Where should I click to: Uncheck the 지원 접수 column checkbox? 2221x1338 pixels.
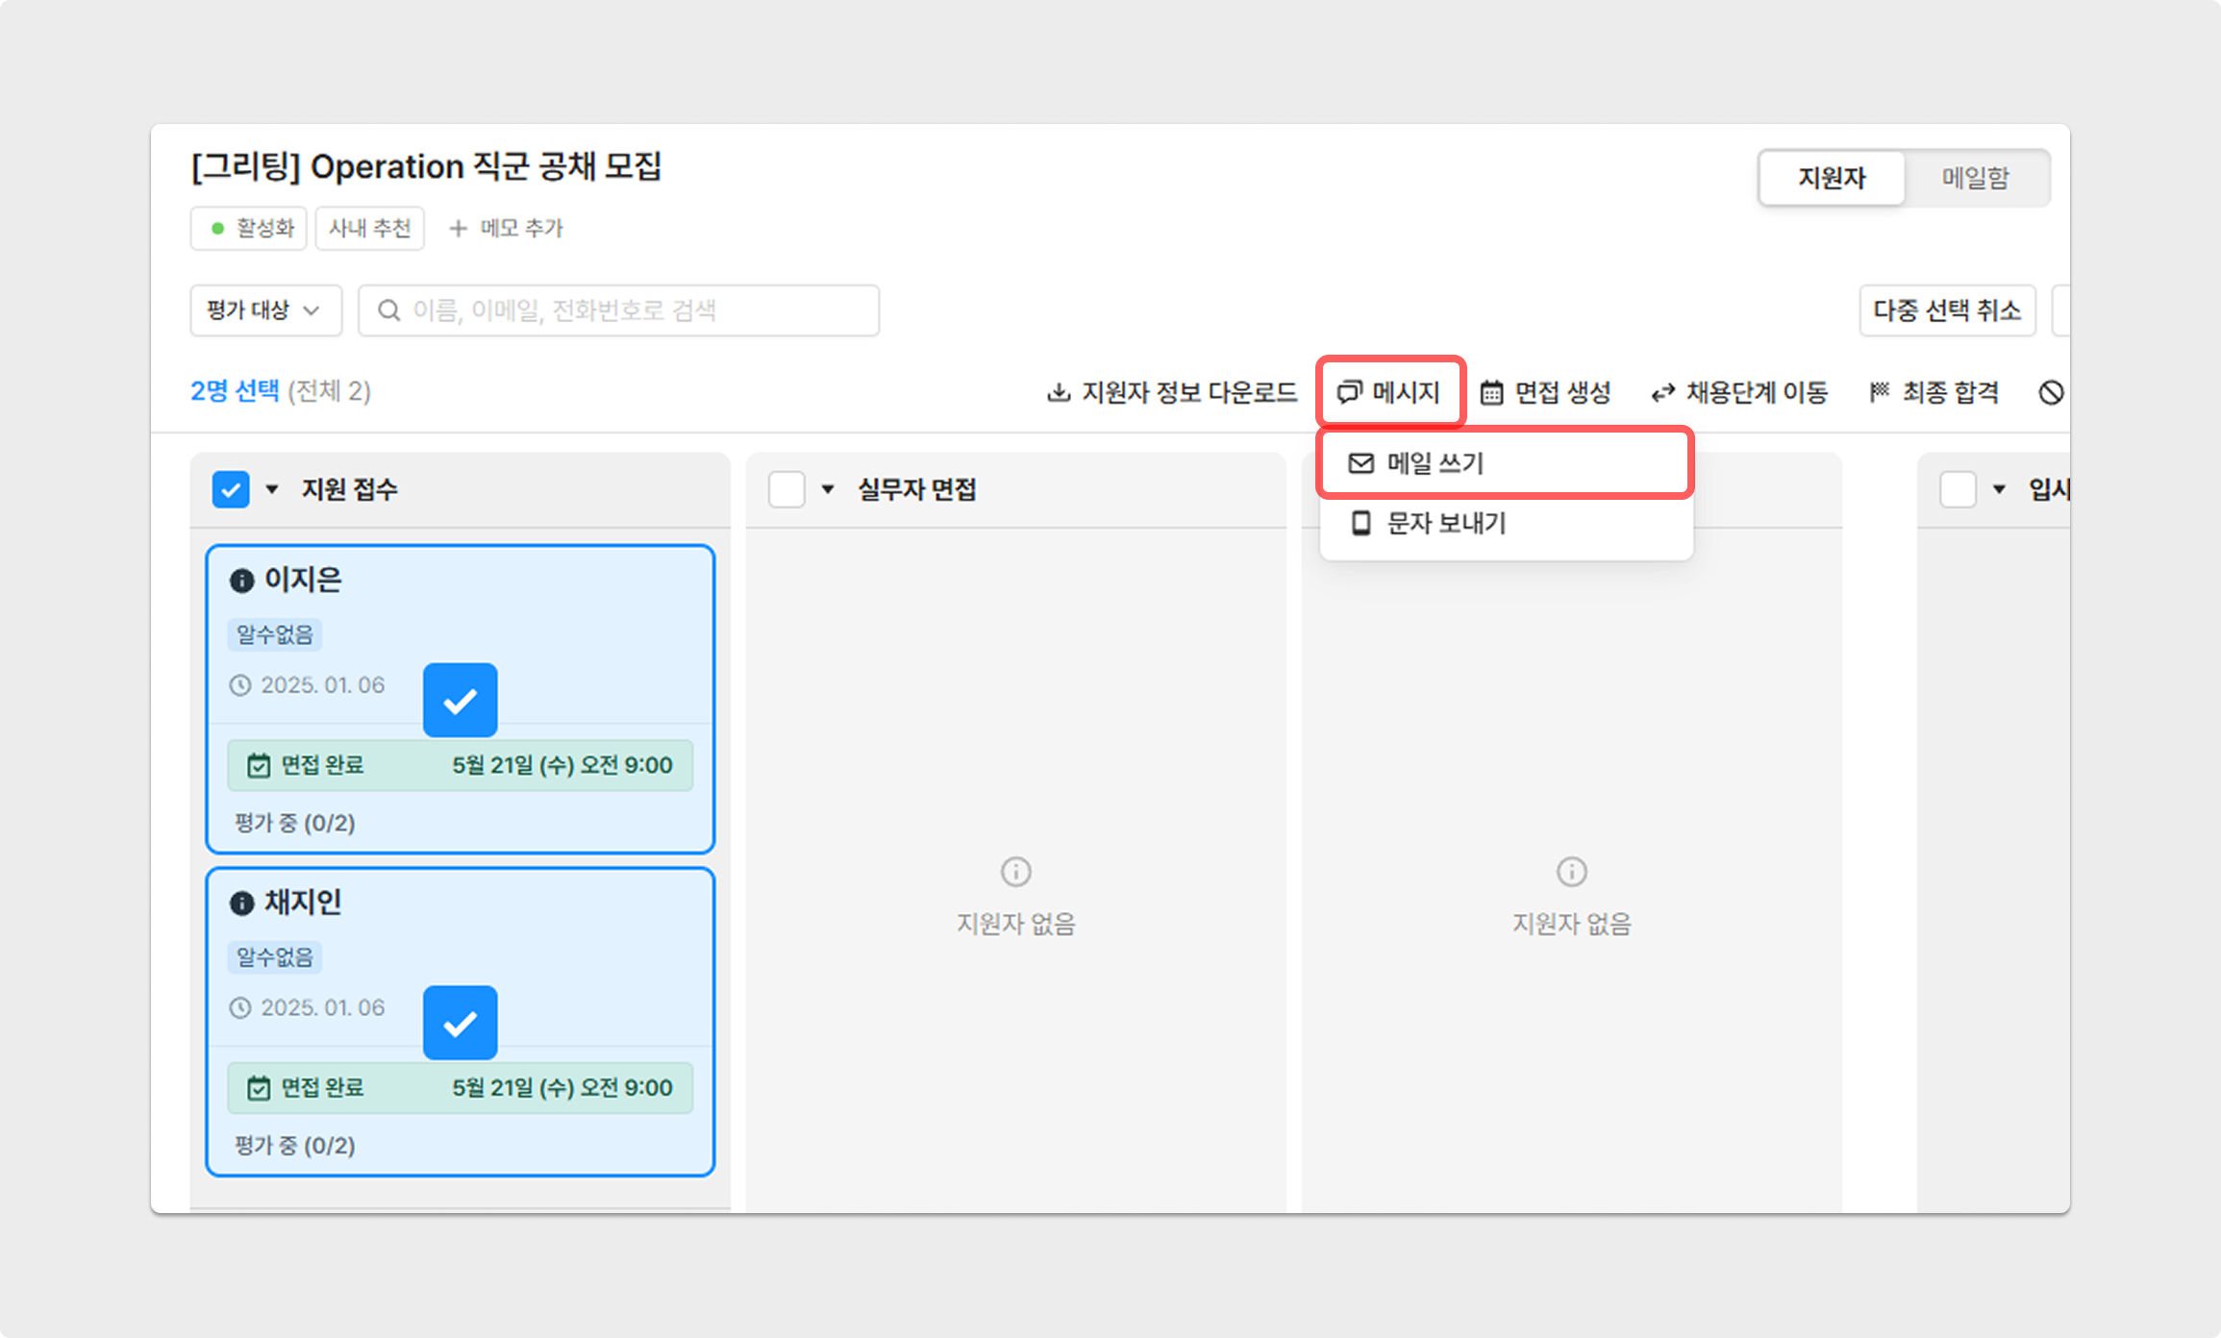coord(231,489)
